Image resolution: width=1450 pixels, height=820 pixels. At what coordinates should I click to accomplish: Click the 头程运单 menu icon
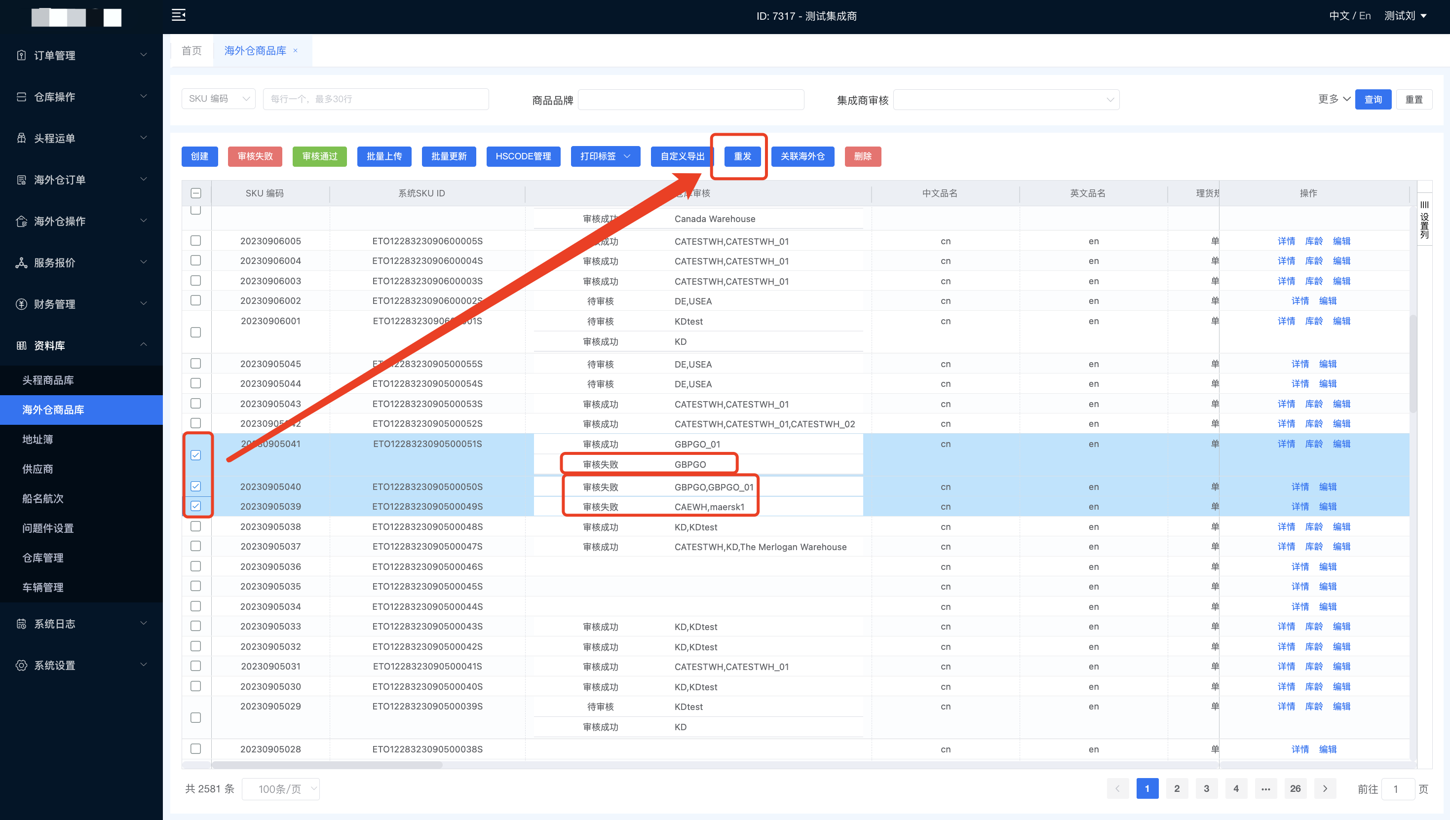coord(21,138)
